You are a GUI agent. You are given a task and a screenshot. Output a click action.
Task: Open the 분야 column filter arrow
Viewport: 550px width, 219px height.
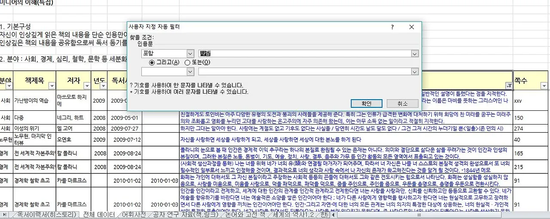coord(10,86)
